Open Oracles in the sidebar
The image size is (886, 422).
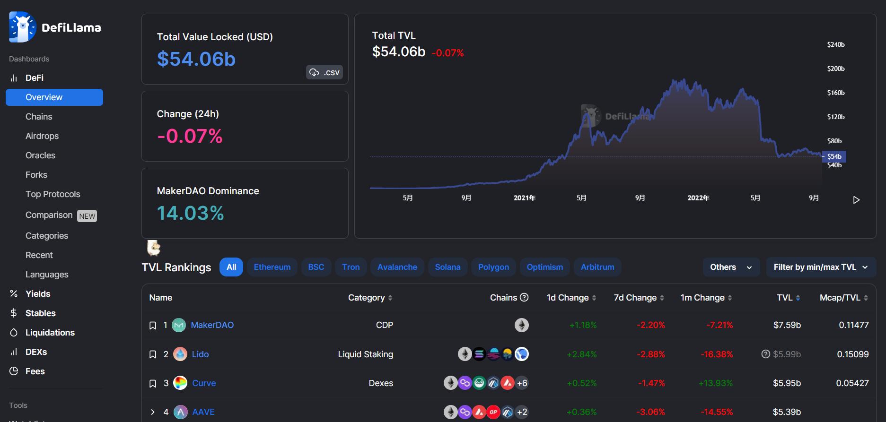click(x=40, y=155)
